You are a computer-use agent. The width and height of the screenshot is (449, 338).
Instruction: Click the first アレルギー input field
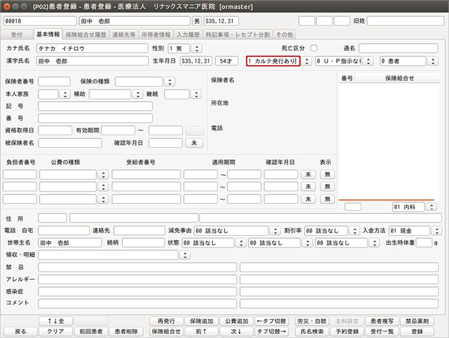point(138,279)
